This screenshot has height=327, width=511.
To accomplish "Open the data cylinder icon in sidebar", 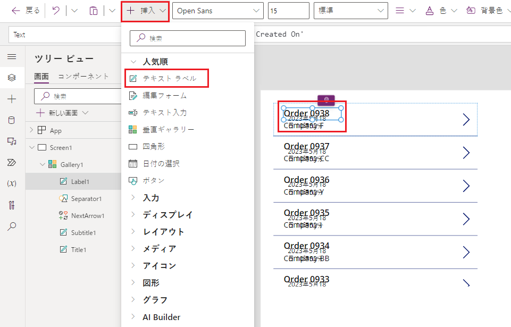I will (11, 120).
